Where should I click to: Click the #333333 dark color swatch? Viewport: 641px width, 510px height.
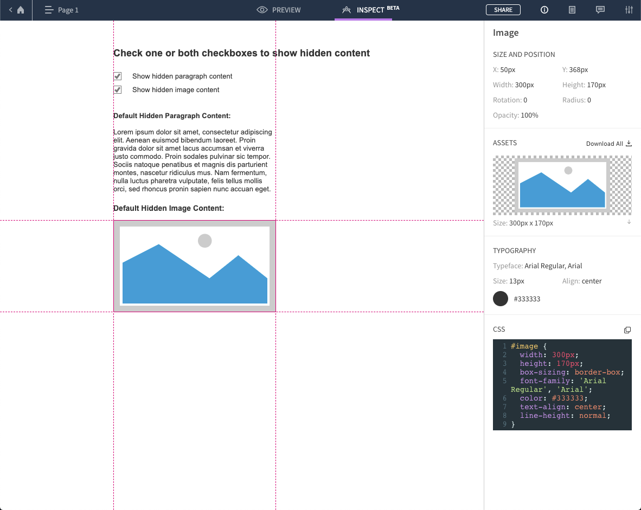[501, 299]
